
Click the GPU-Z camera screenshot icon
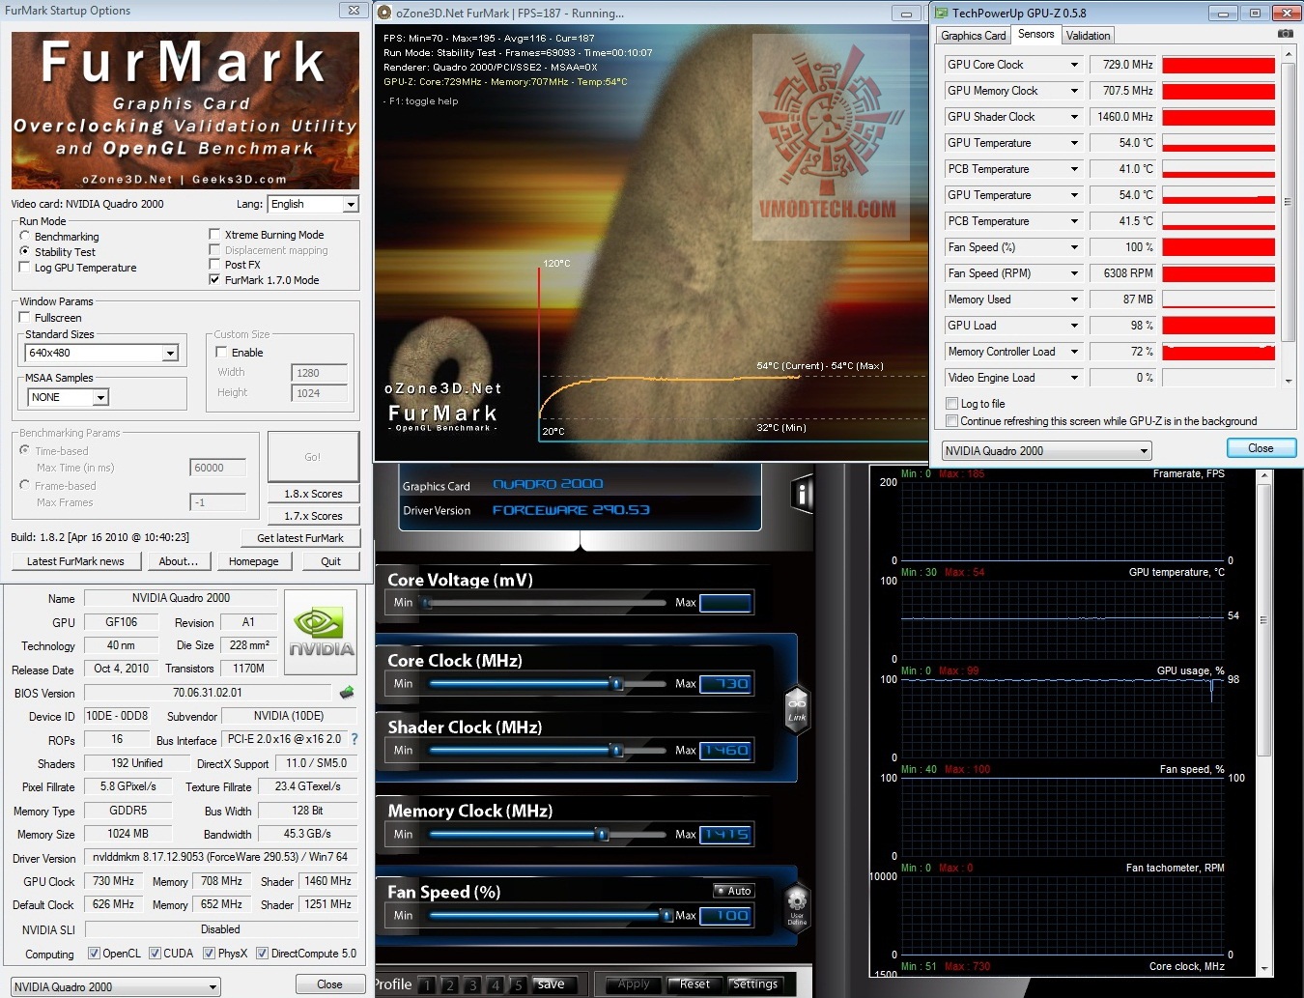1285,34
